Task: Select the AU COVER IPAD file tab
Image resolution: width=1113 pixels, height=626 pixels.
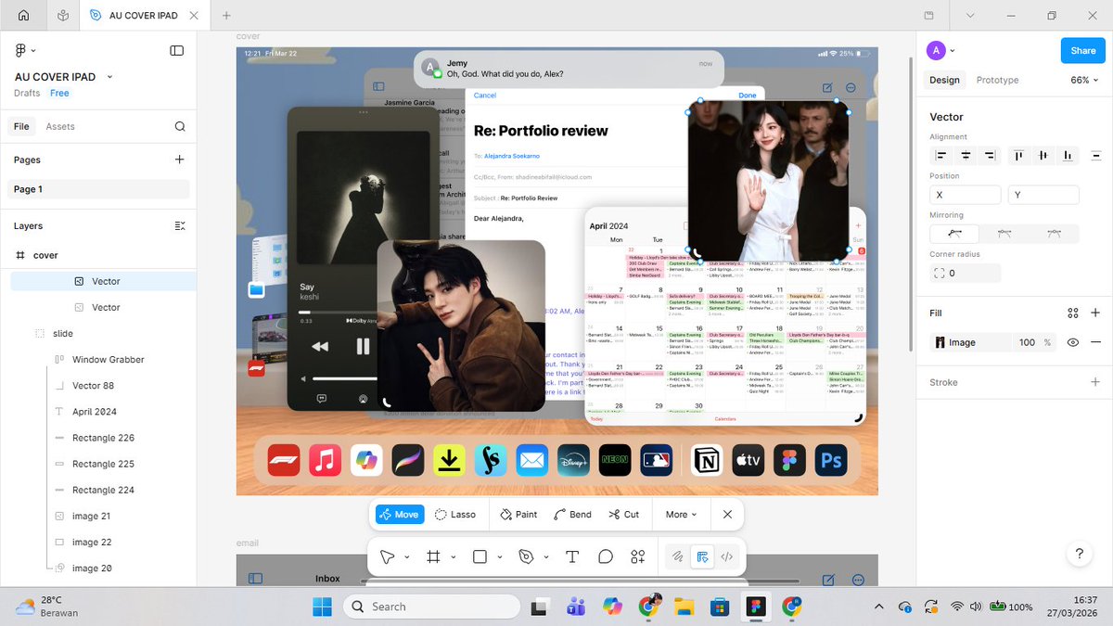Action: (142, 16)
